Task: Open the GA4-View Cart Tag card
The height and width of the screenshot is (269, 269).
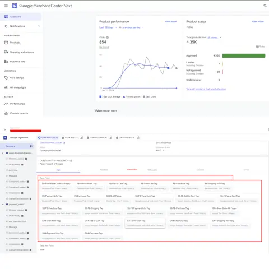Action: click(145, 223)
